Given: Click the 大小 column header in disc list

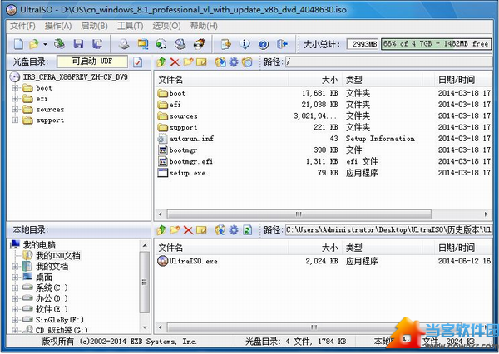Looking at the screenshot, I should coord(315,80).
